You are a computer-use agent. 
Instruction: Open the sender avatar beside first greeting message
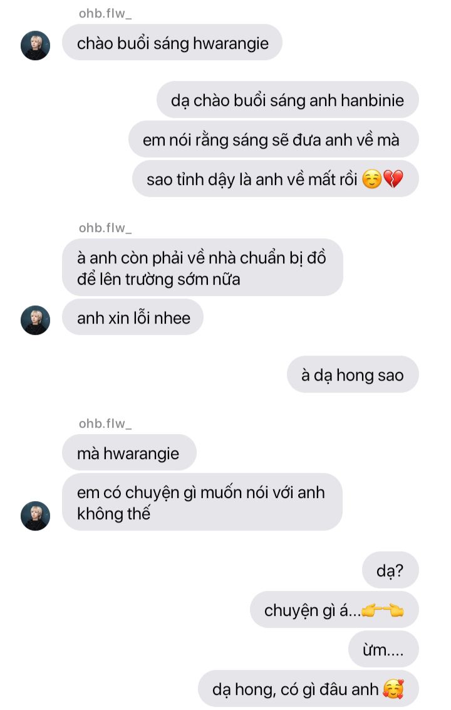[x=35, y=45]
